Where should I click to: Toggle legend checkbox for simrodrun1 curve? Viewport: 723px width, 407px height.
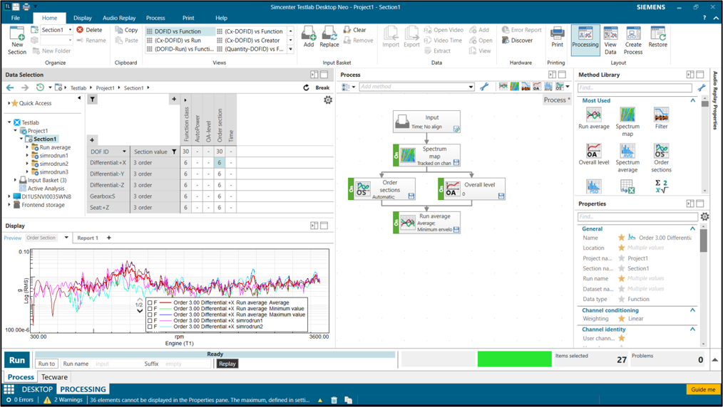150,320
